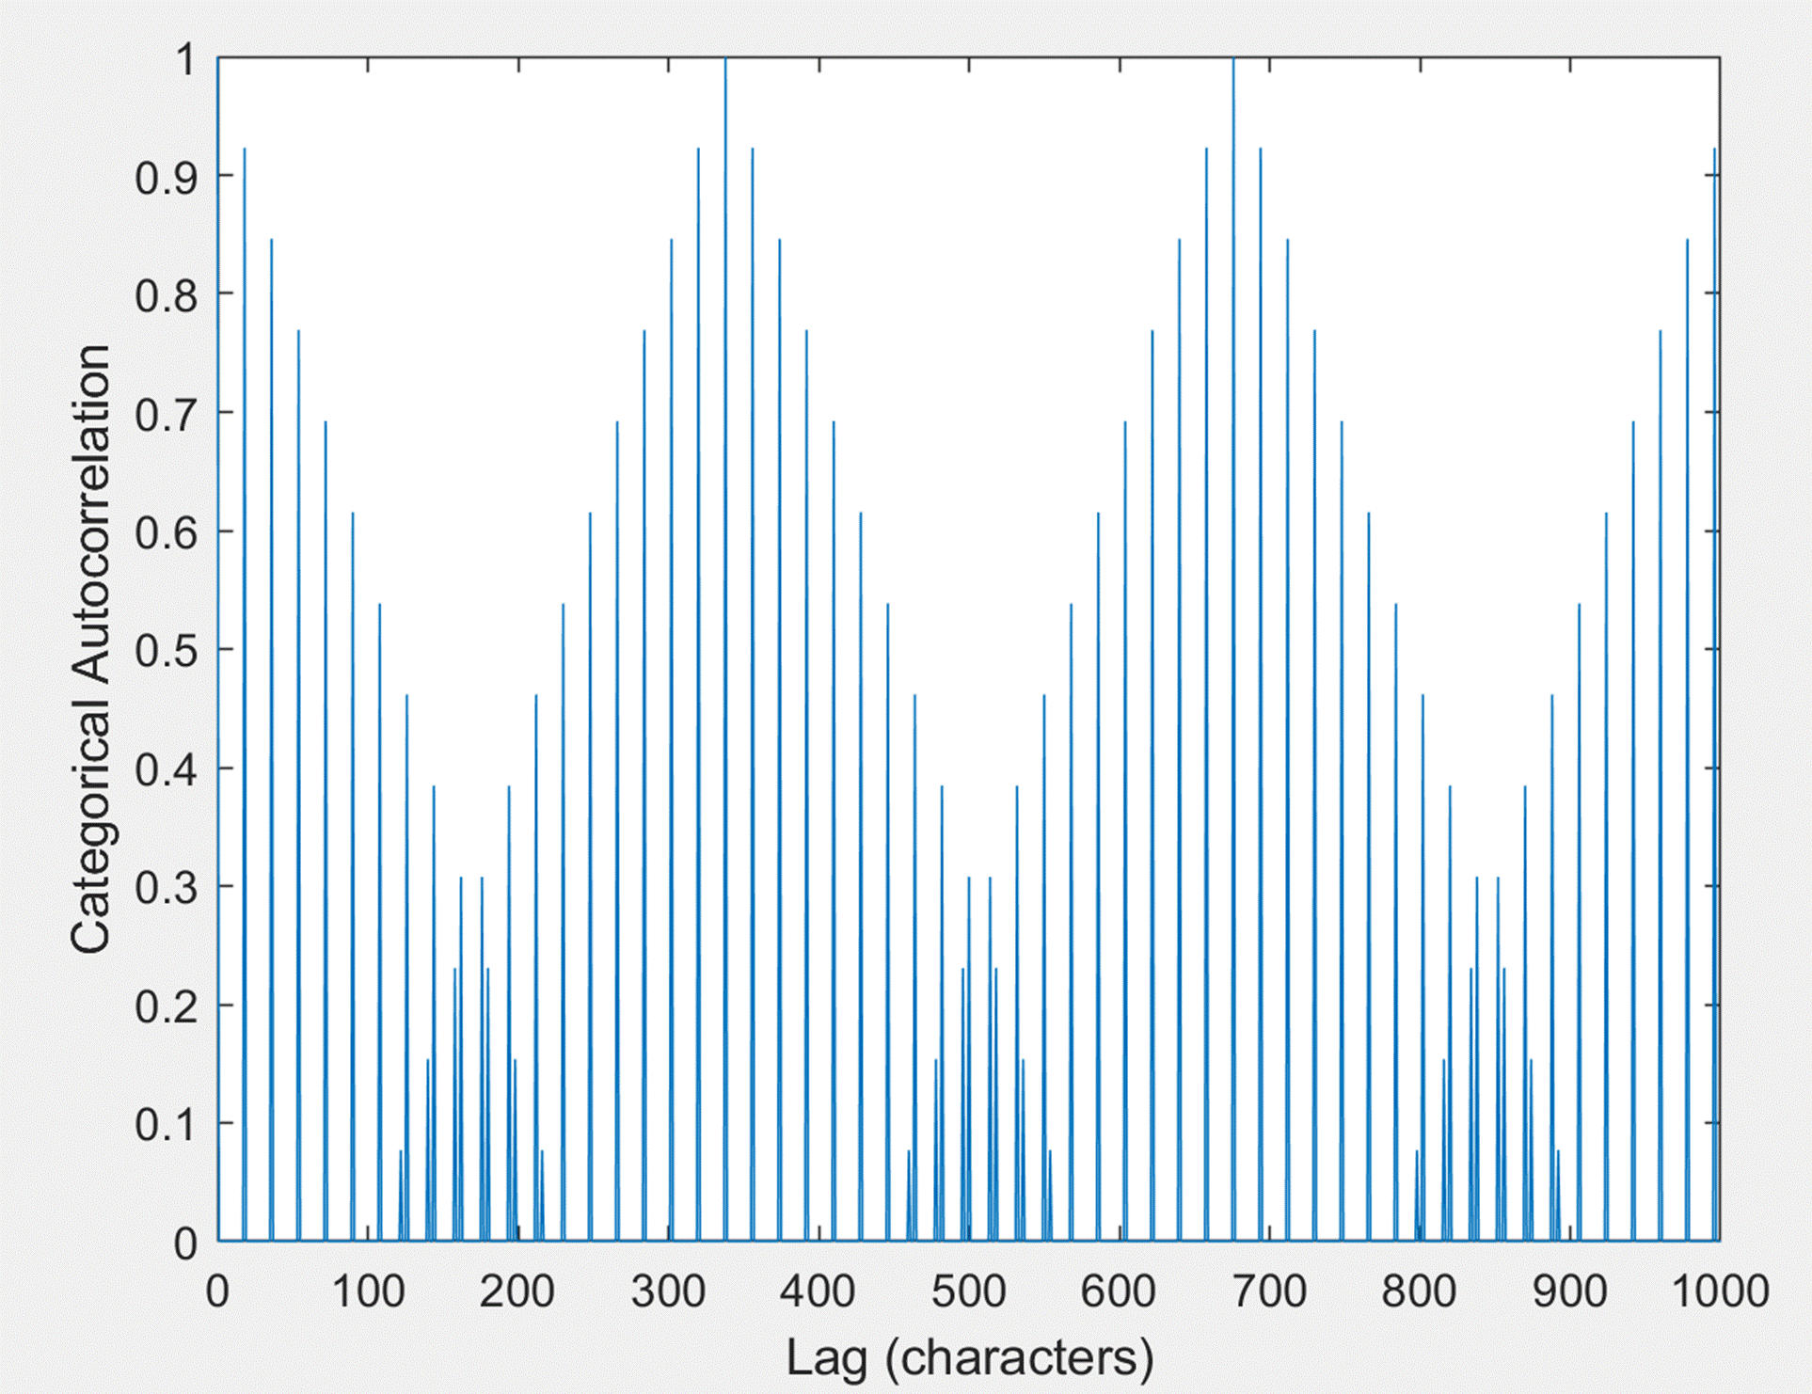Select the x-axis tick label "400"
The height and width of the screenshot is (1394, 1812).
click(x=818, y=1291)
